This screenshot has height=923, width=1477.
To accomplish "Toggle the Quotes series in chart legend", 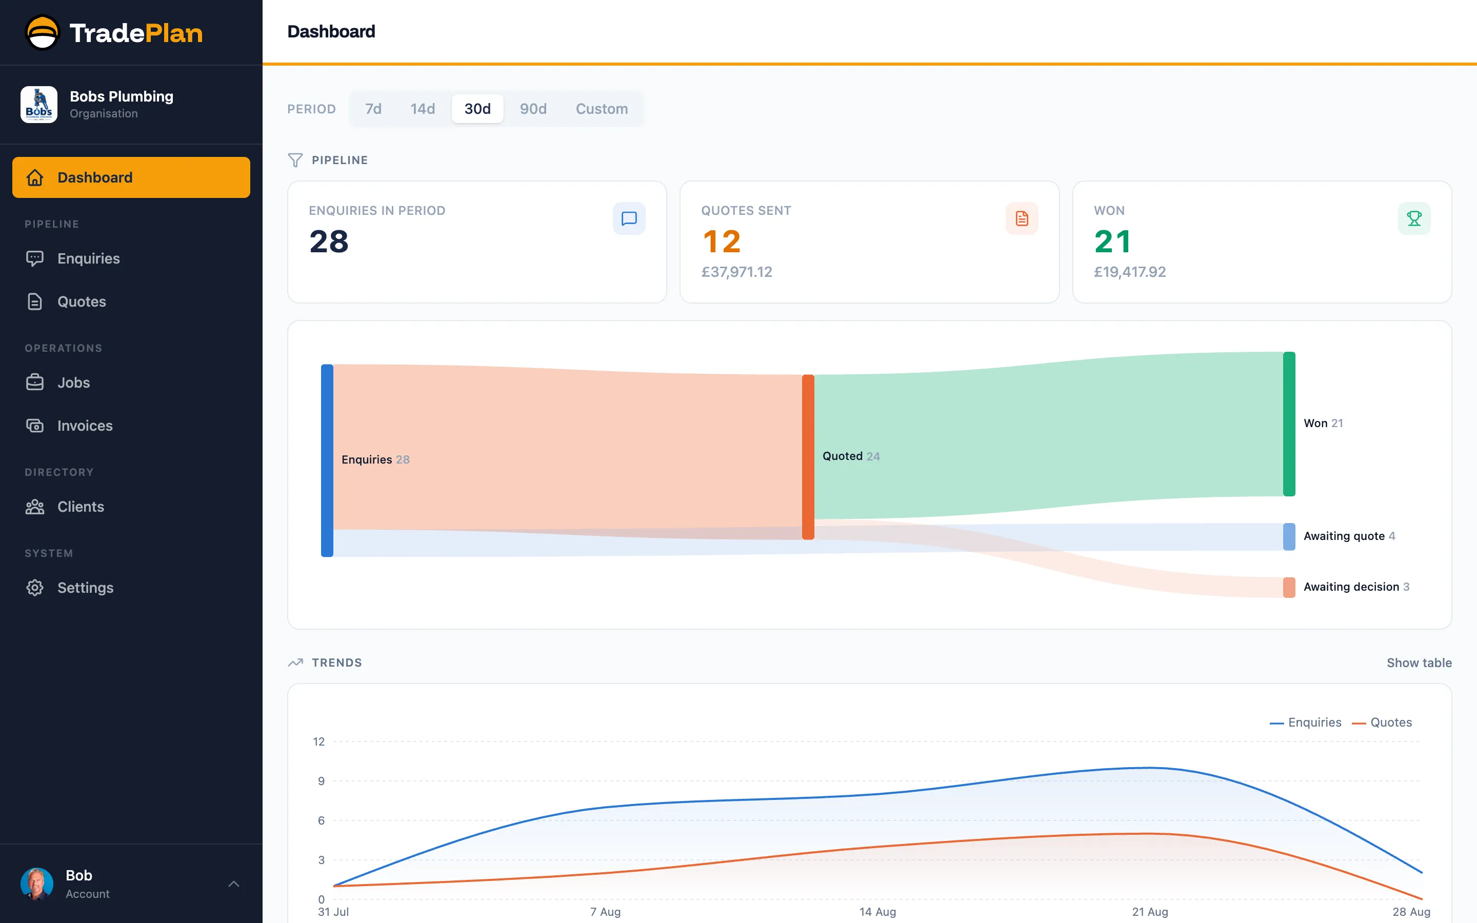I will [1382, 722].
